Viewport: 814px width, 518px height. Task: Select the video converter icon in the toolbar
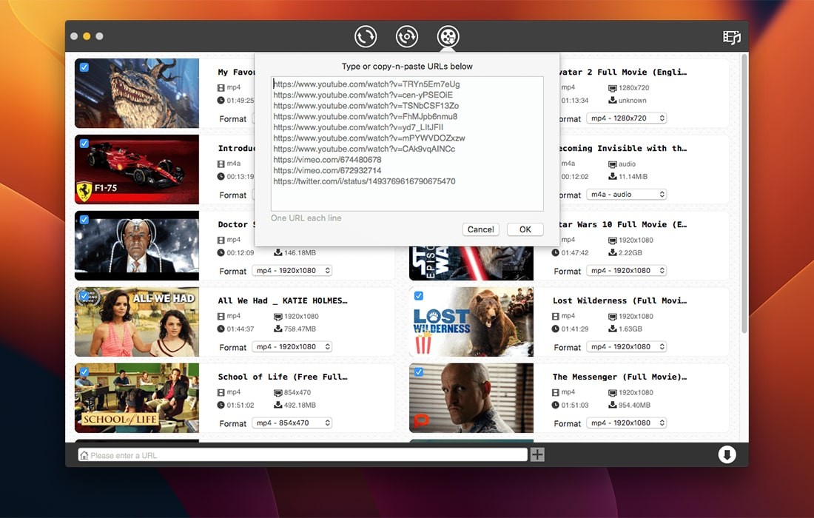click(406, 36)
